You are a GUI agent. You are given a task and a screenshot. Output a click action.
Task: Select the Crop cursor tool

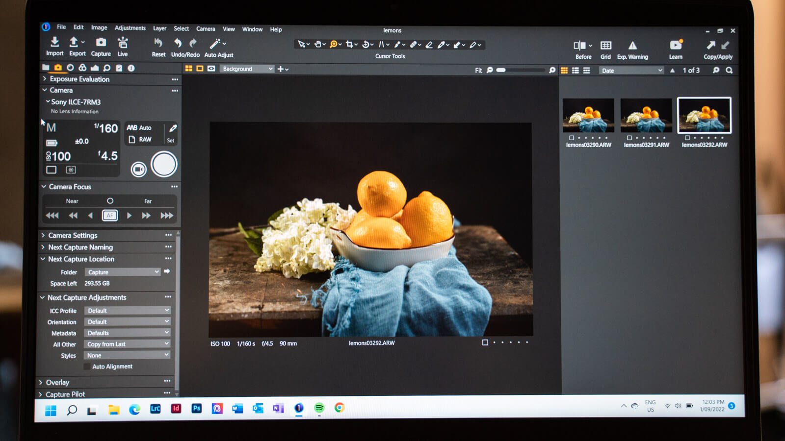349,45
